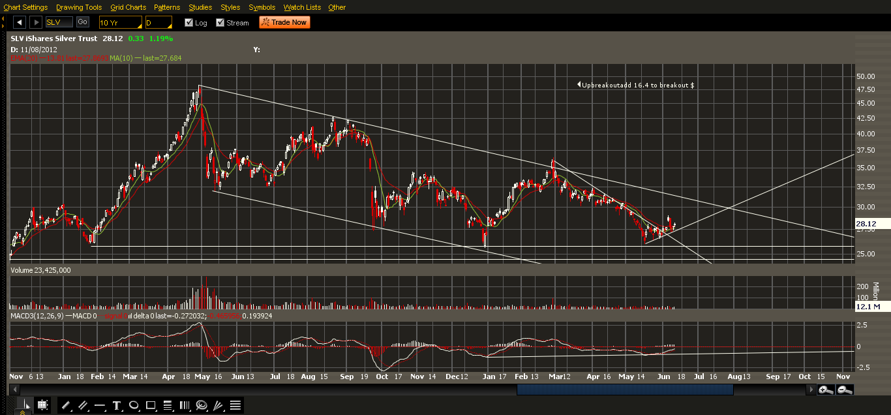
Task: Select the fan lines tool
Action: [x=219, y=405]
